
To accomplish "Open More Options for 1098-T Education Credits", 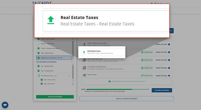I will click(163, 44).
